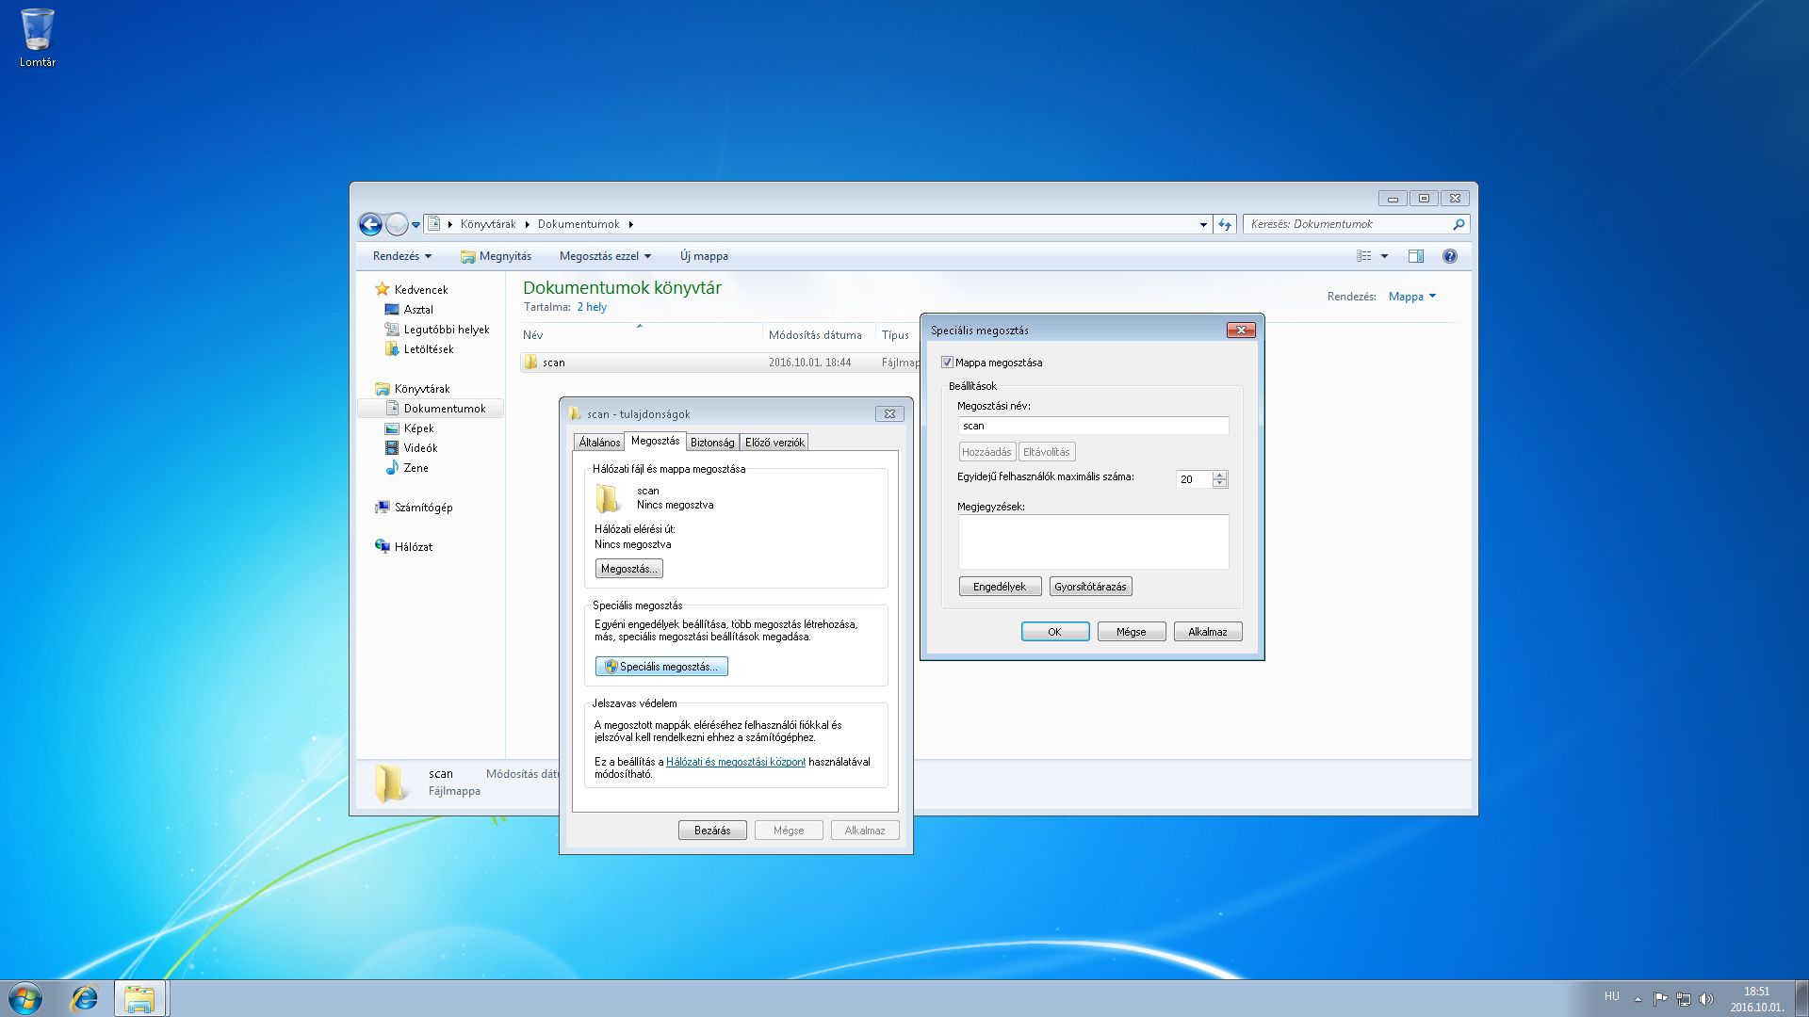The width and height of the screenshot is (1809, 1017).
Task: Click the Action Center flag icon
Action: (x=1660, y=999)
